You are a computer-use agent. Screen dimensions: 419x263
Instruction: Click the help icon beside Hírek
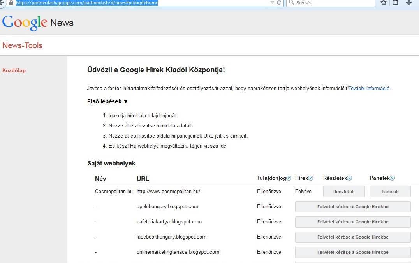tap(311, 178)
